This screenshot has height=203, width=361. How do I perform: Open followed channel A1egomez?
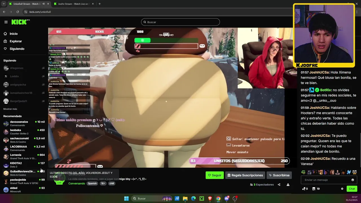24,68
